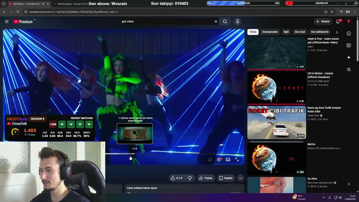Like the video (9,1 B)

click(177, 178)
